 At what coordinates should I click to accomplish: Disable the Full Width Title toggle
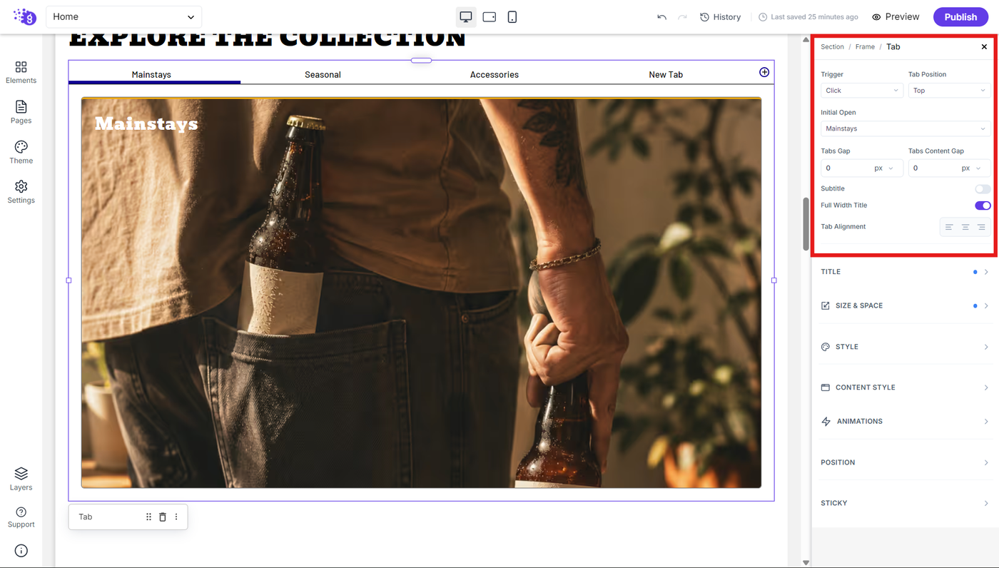983,206
